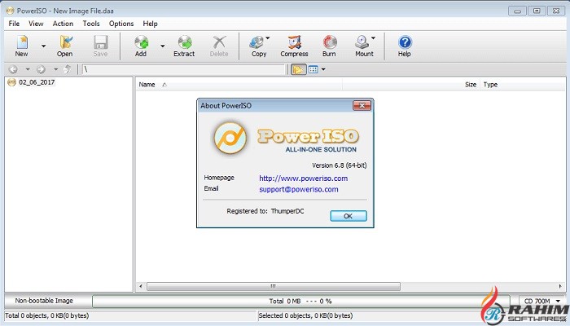Open the Action menu
This screenshot has width=570, height=326.
point(63,24)
